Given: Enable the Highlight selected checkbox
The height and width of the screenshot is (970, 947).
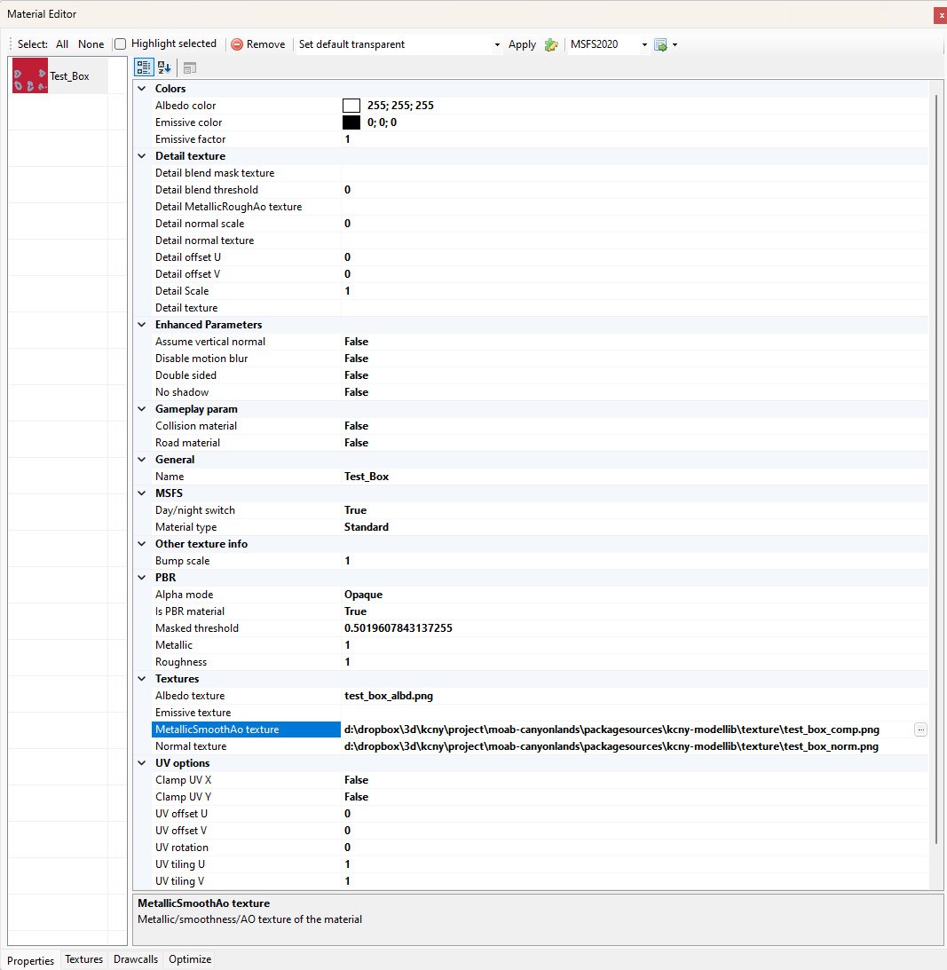Looking at the screenshot, I should tap(121, 43).
